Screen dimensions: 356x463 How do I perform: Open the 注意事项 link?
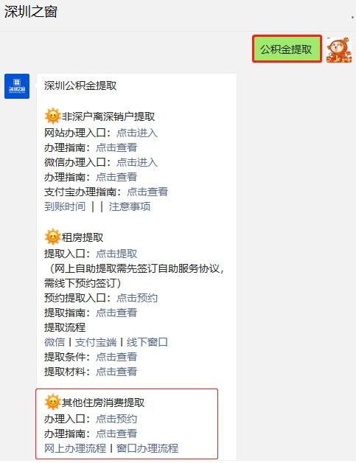(x=130, y=206)
